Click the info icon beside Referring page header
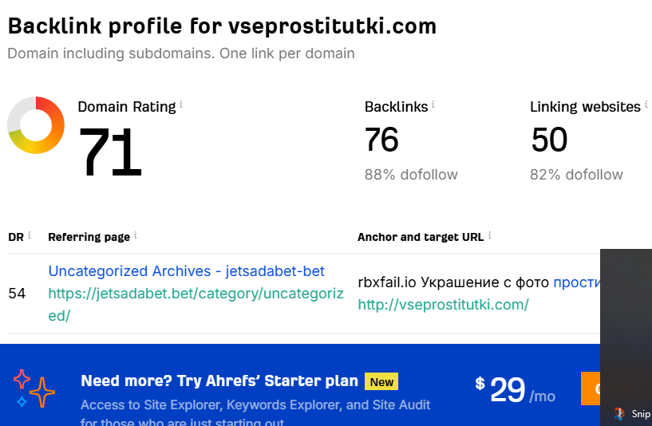The image size is (652, 426). (136, 235)
